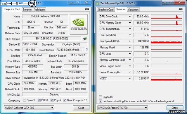Viewport: 187px width, 114px height.
Task: Open the GPU Temperature sensor dropdown
Action: 130,29
